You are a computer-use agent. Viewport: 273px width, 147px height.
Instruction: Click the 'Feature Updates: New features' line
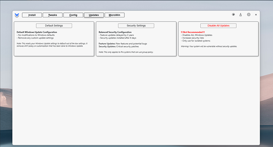coord(123,43)
